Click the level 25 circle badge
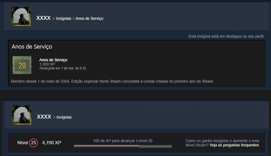Image resolution: width=271 pixels, height=156 pixels. coord(33,143)
